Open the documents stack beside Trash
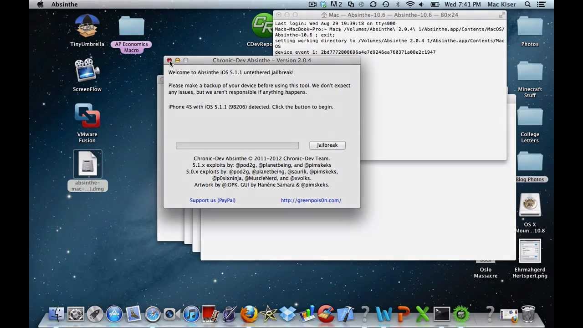Viewport: 583px width, 328px height. point(509,314)
